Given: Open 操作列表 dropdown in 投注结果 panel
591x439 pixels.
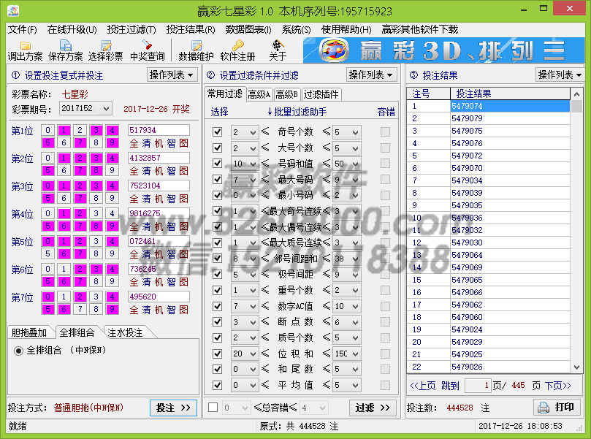Looking at the screenshot, I should click(560, 75).
